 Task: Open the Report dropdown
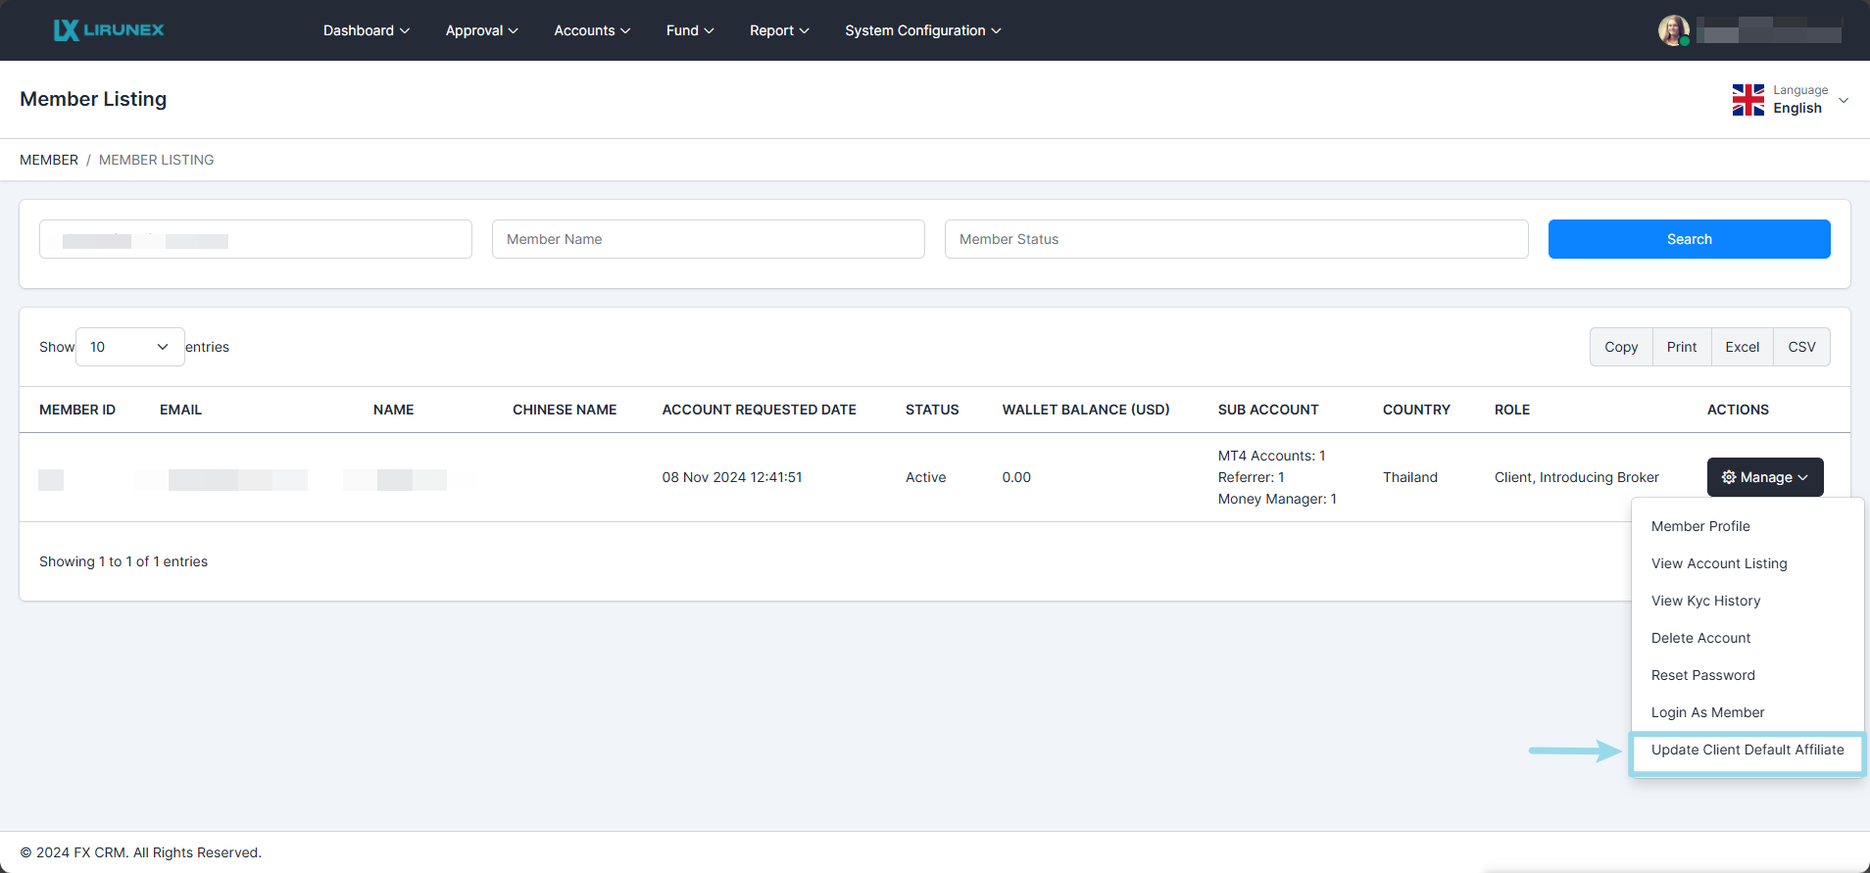779,30
